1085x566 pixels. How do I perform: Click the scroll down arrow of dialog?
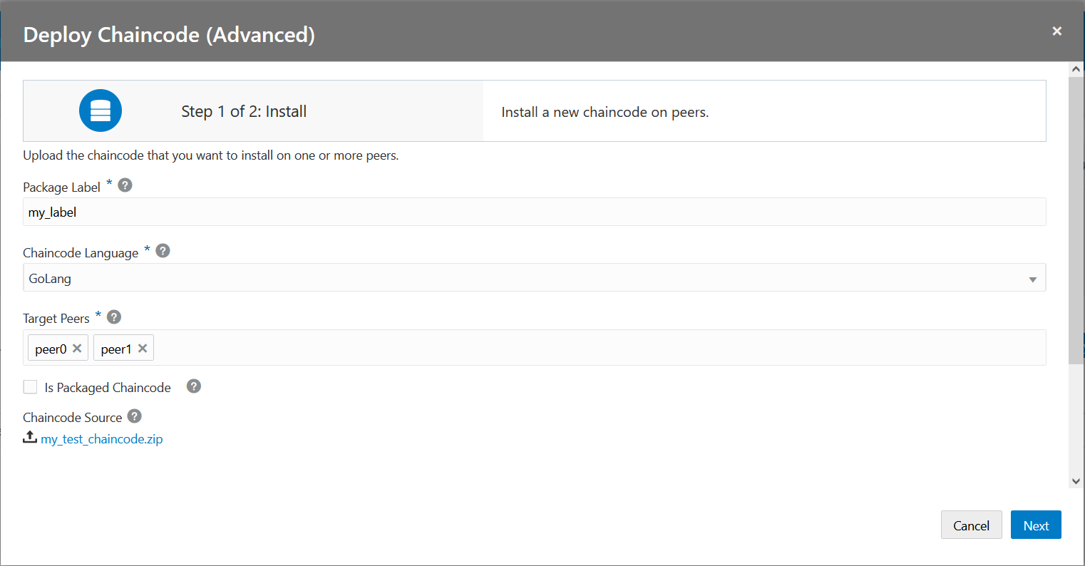[x=1076, y=481]
